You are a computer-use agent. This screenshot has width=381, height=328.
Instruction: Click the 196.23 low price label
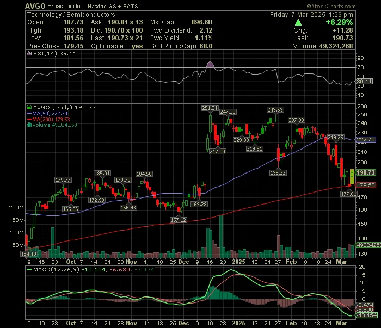point(278,172)
